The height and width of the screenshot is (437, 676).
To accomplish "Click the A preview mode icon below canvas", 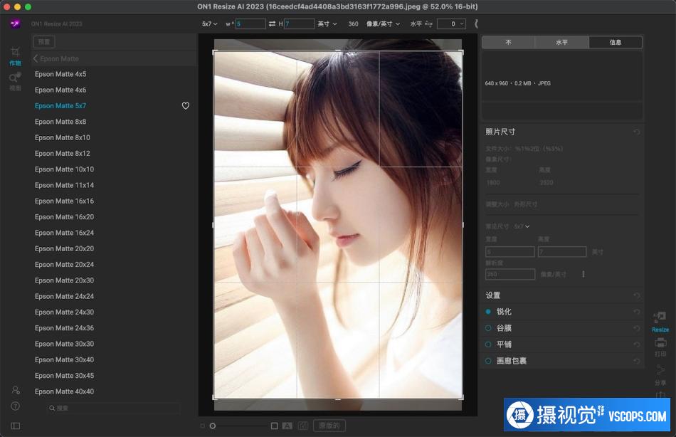I will [x=287, y=426].
